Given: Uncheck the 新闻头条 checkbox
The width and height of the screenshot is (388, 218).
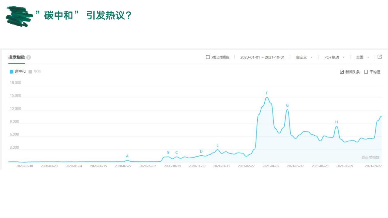Looking at the screenshot, I should pos(342,72).
